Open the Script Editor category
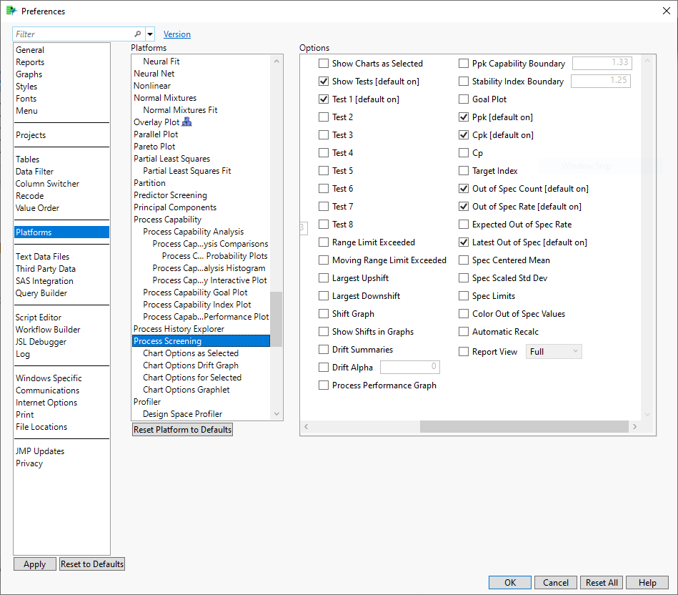 pyautogui.click(x=39, y=318)
